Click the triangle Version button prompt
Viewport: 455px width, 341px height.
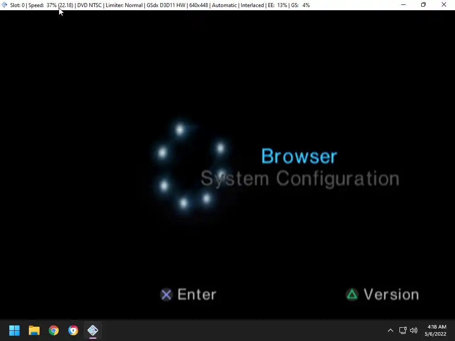(x=383, y=295)
